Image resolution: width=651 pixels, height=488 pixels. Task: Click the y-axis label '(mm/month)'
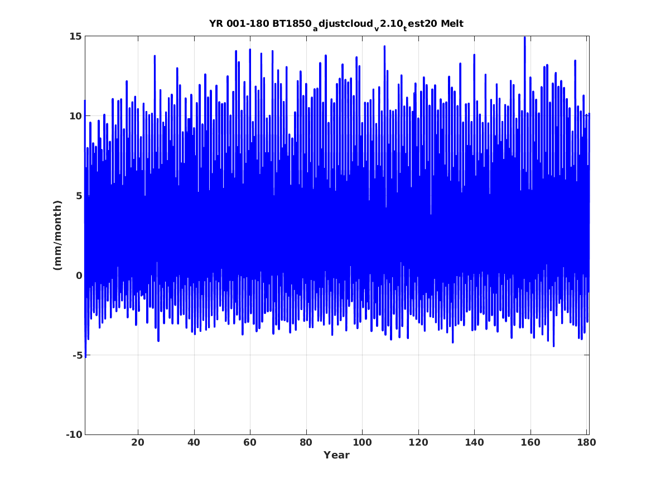pos(57,235)
